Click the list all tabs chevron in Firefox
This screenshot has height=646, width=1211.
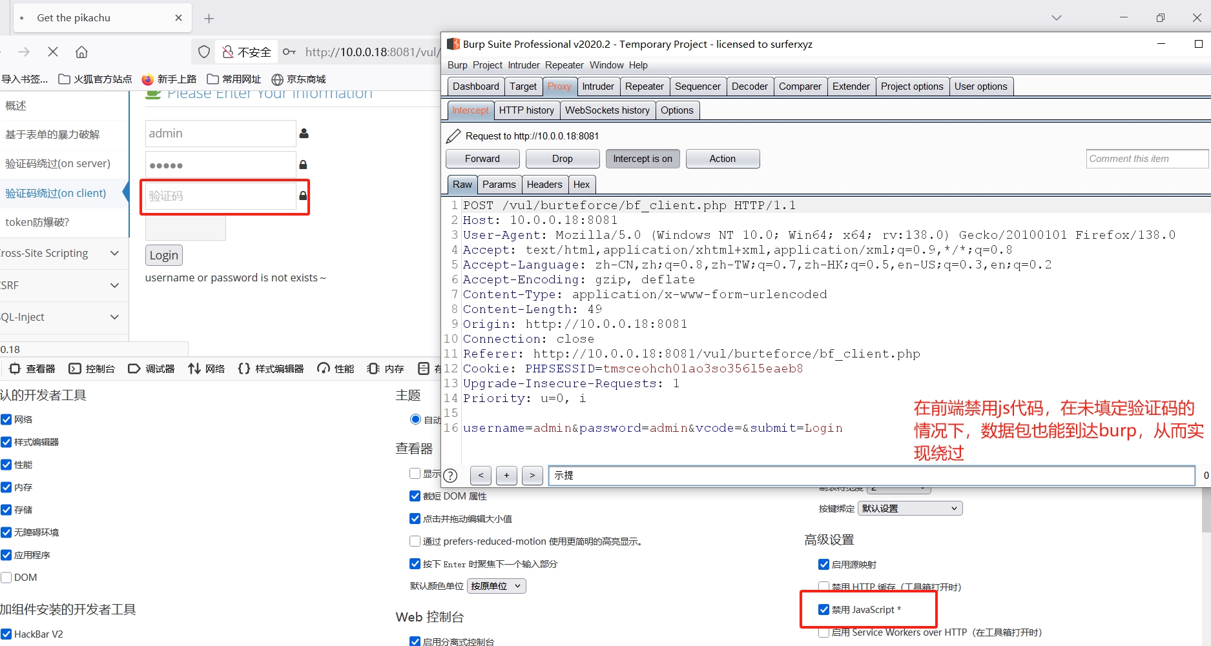[x=1057, y=18]
